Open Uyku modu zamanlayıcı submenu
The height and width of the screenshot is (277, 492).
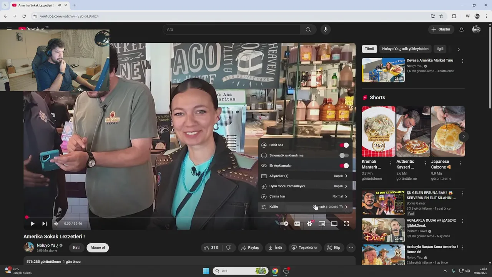coord(305,186)
